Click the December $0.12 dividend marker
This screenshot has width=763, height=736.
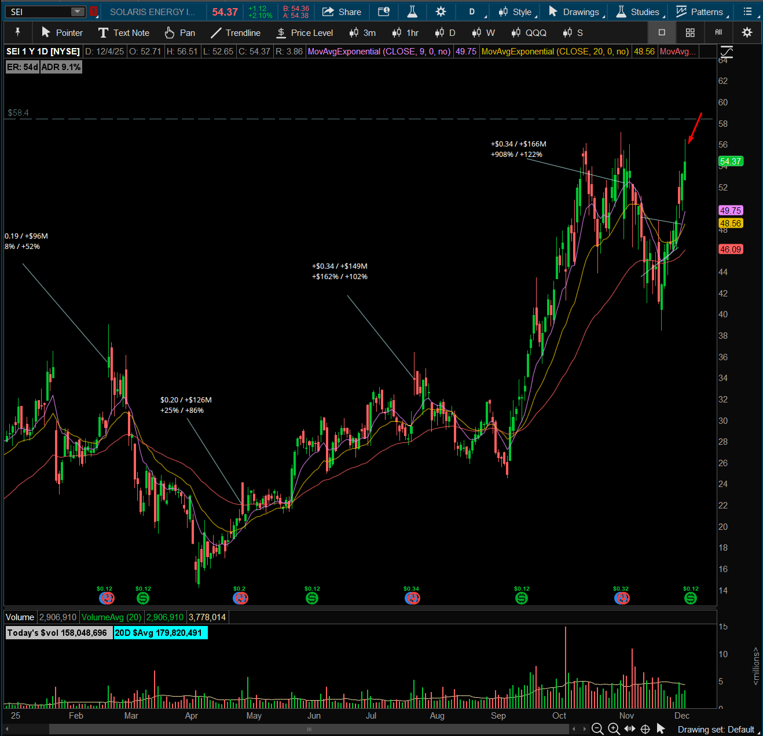(x=691, y=598)
